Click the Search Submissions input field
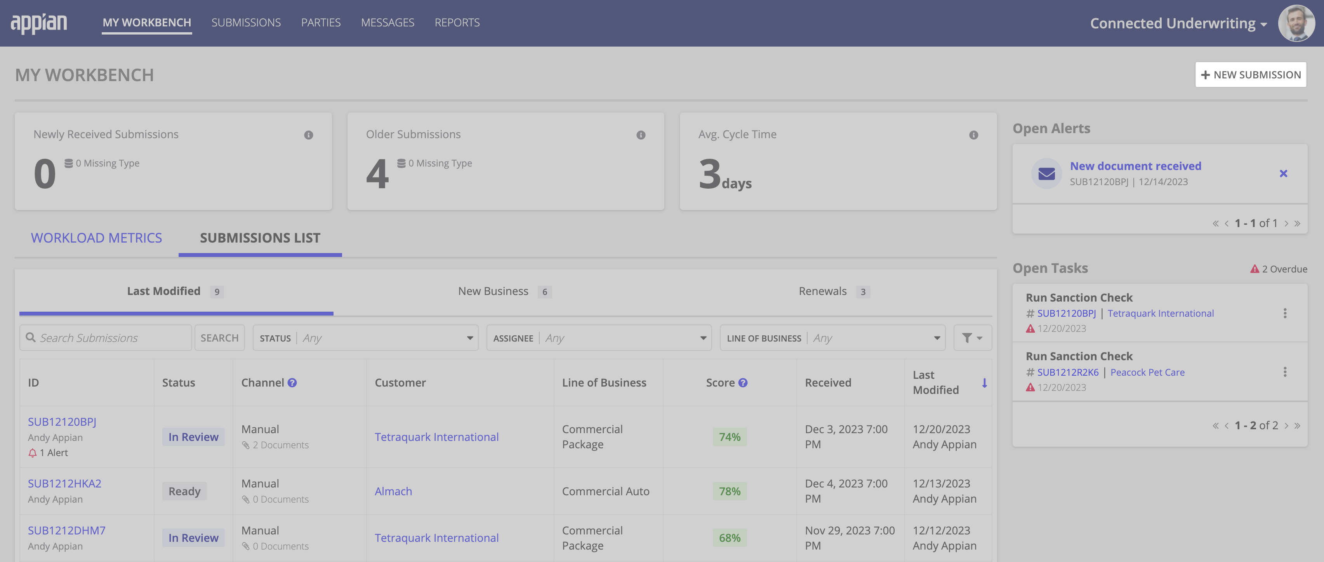1324x562 pixels. pyautogui.click(x=105, y=338)
